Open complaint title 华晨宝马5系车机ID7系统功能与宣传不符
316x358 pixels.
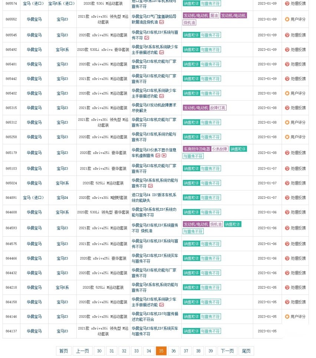click(154, 212)
